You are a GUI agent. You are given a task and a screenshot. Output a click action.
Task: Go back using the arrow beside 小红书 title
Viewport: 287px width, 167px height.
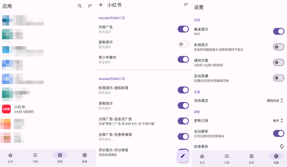tap(101, 5)
